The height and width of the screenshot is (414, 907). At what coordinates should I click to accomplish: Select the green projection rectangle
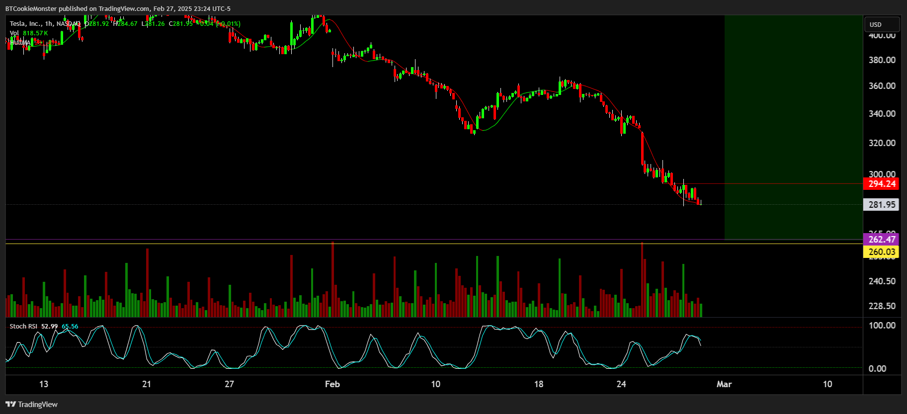pos(794,127)
